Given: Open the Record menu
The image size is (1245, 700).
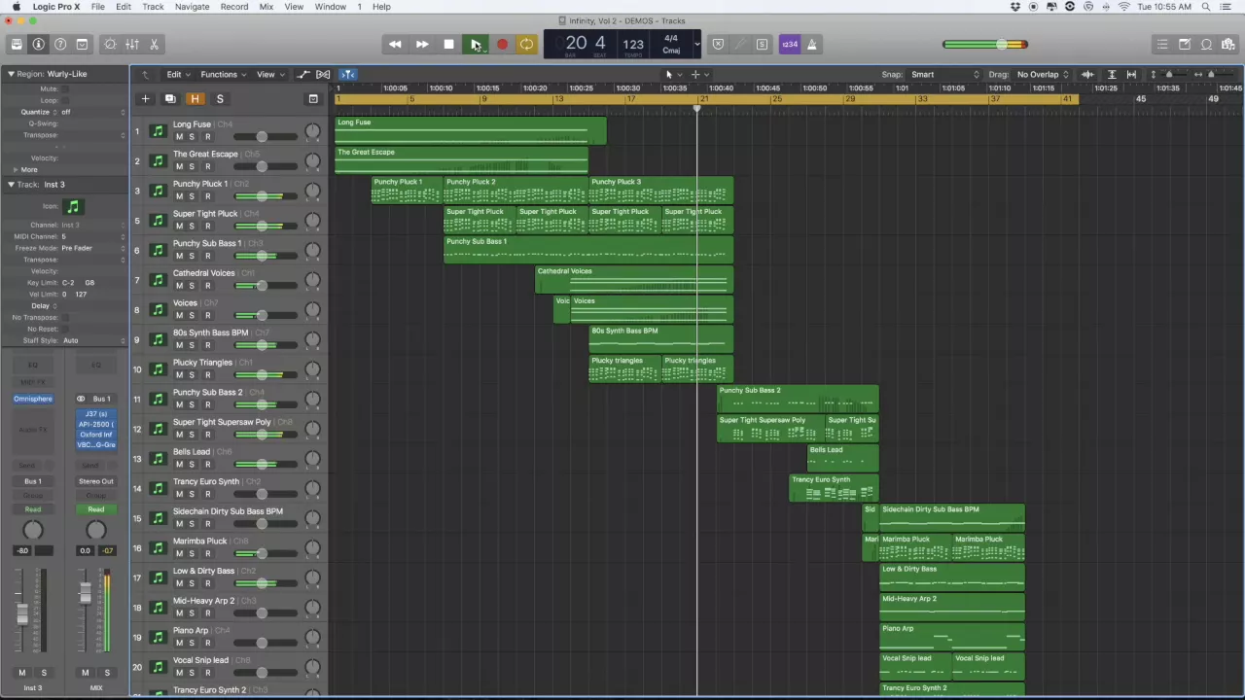Looking at the screenshot, I should [x=233, y=7].
